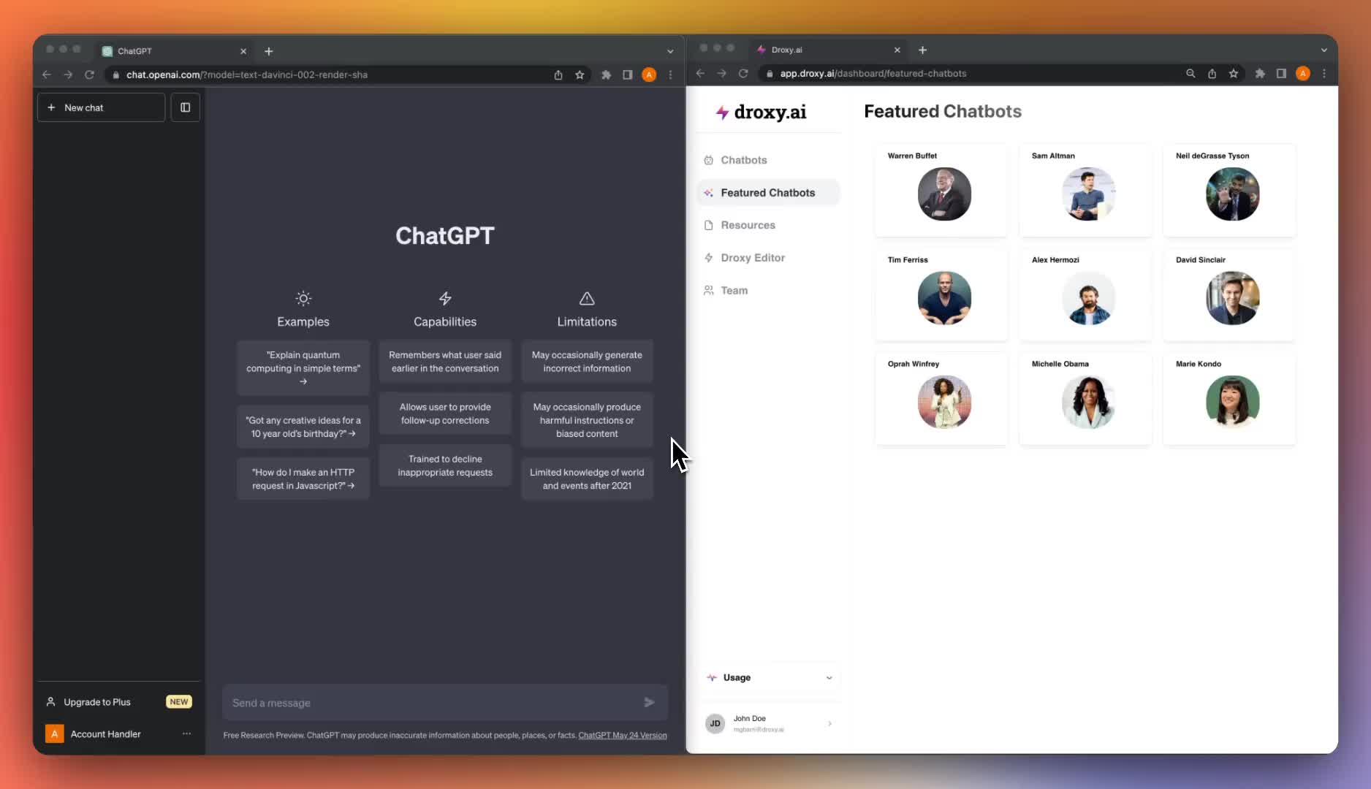Expand tab search dropdown in Droxy window
Viewport: 1371px width, 789px height.
click(1324, 50)
